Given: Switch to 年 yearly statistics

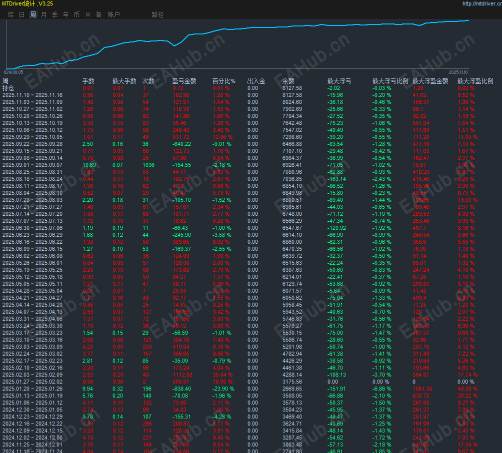Looking at the screenshot, I should 65,14.
